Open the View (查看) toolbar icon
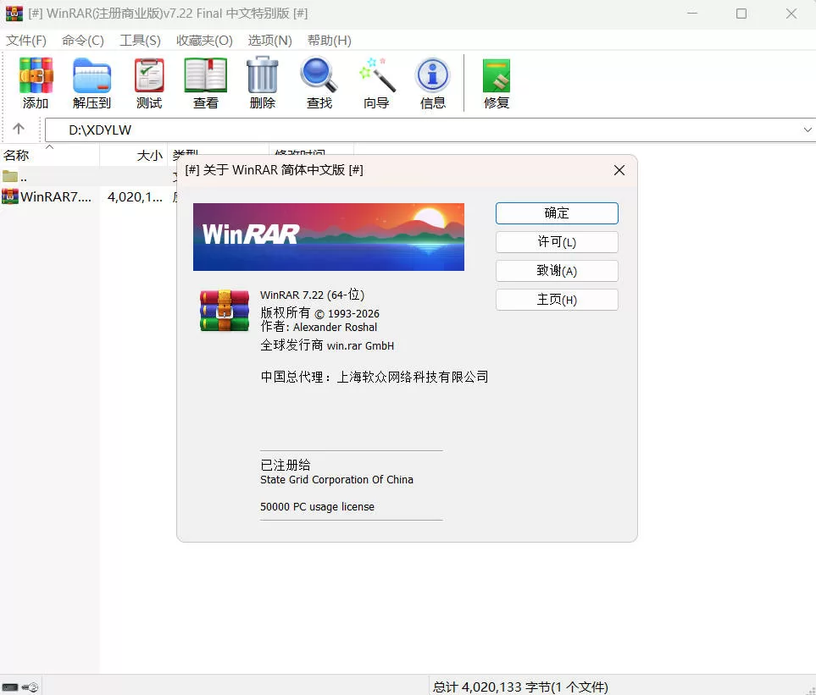 click(x=206, y=76)
